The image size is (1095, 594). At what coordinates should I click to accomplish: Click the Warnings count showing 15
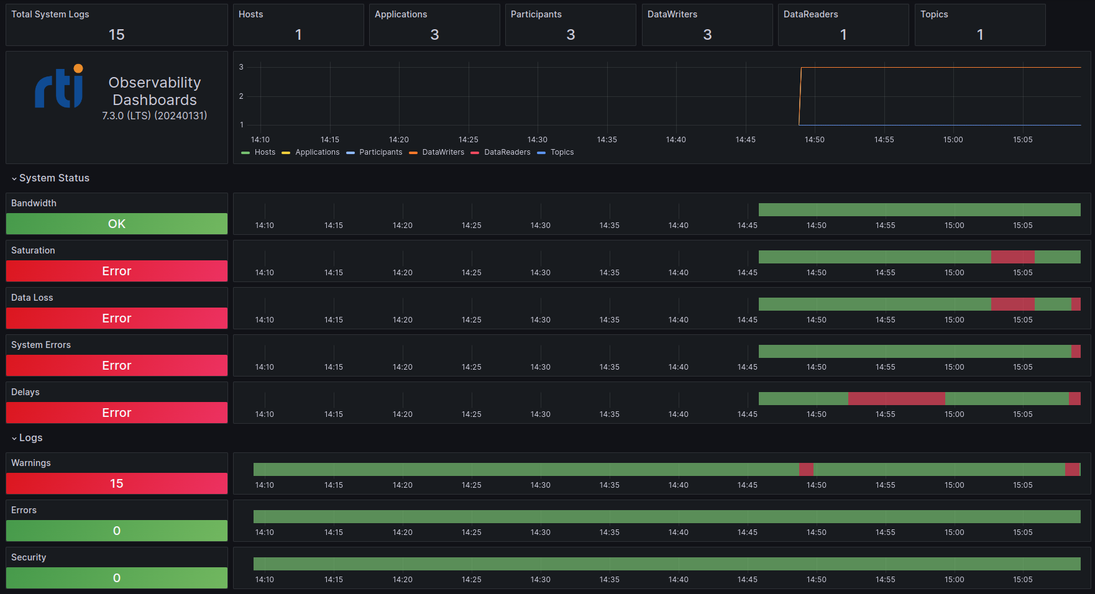[116, 483]
